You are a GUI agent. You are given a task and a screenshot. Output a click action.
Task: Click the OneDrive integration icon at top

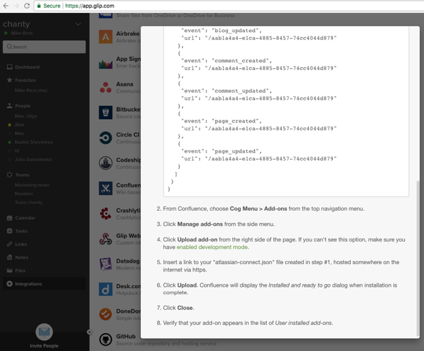(x=106, y=16)
